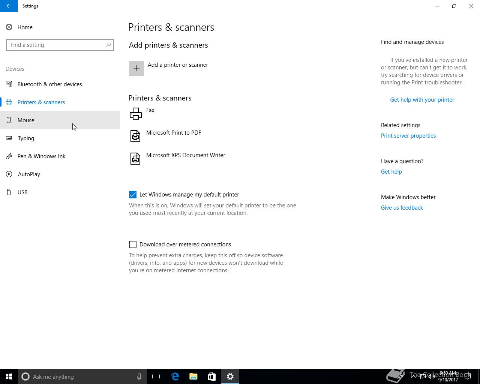
Task: Click the taskbar clock and date
Action: (448, 376)
